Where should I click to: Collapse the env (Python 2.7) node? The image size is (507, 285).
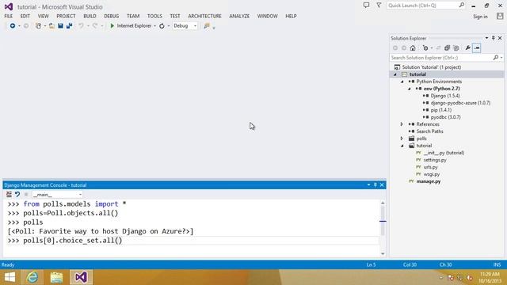click(410, 89)
